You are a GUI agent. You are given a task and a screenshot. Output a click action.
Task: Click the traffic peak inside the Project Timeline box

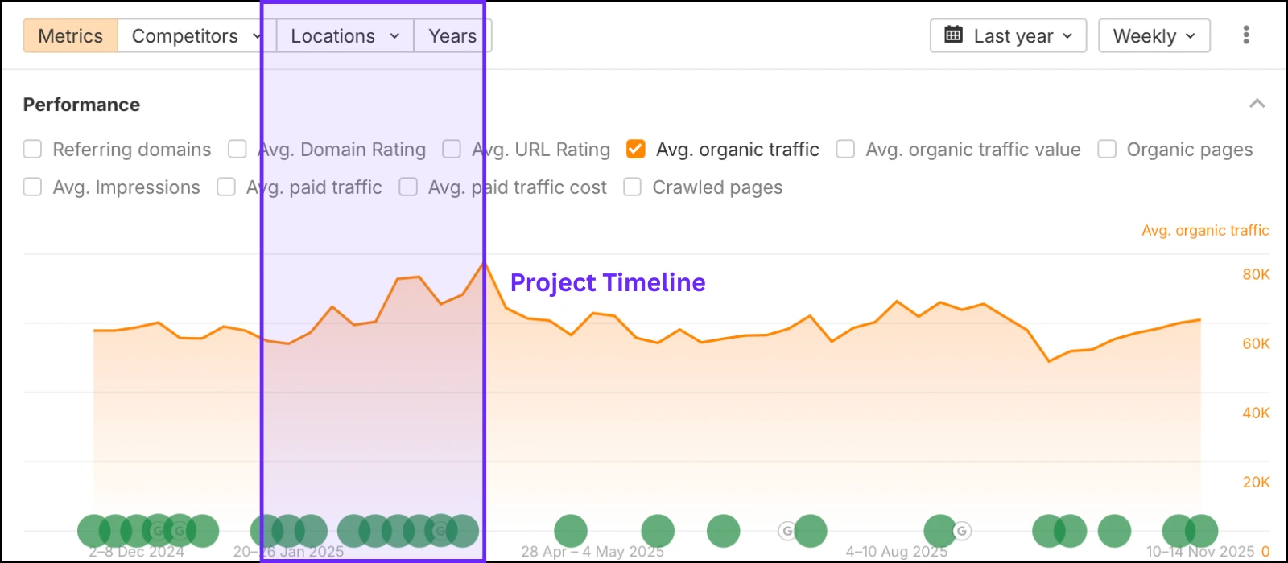point(484,263)
